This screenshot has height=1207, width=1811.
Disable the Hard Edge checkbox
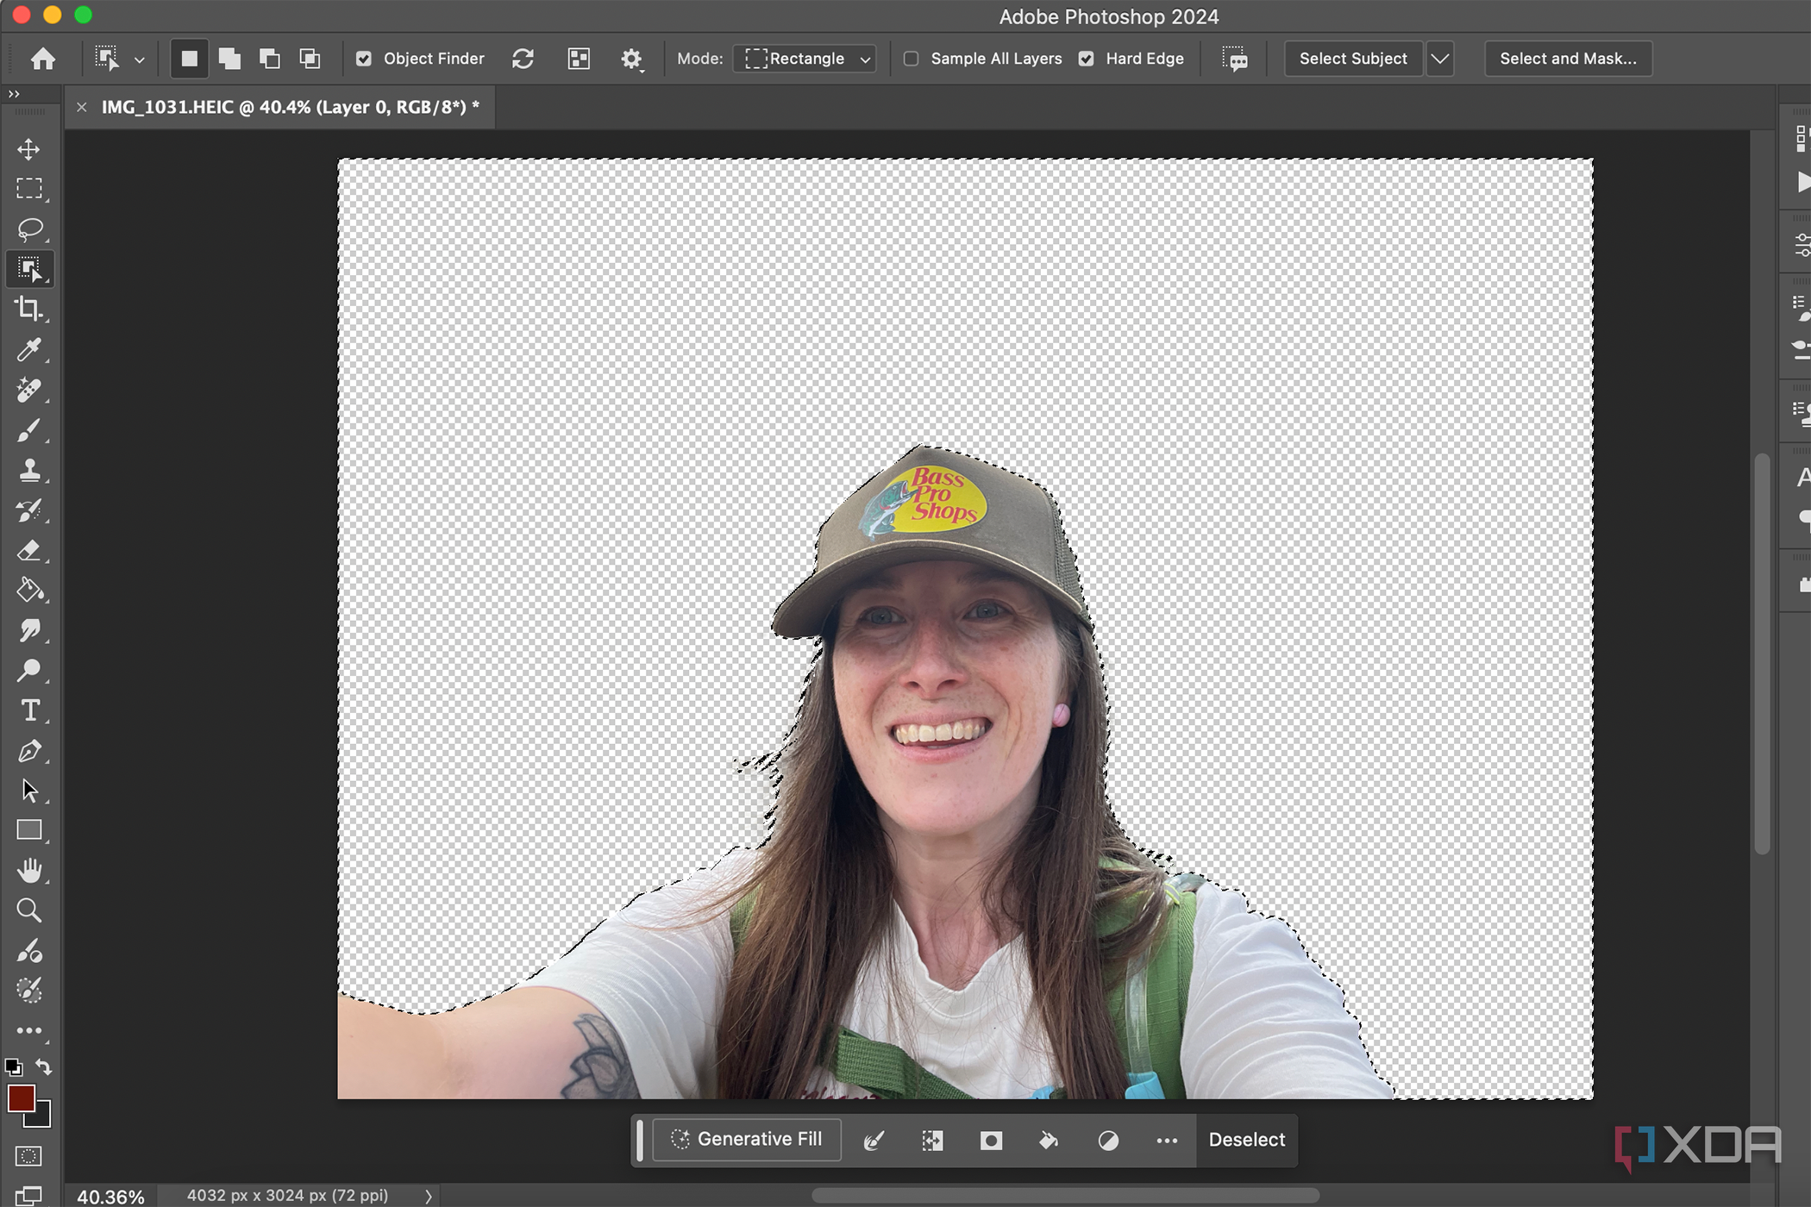point(1087,59)
